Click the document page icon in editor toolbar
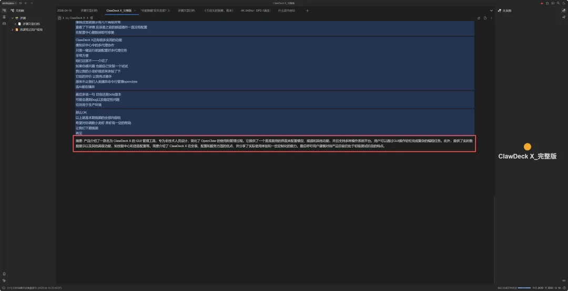 [x=485, y=18]
